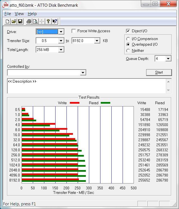
Task: Click the ATTO app icon in title bar
Action: 6,5
